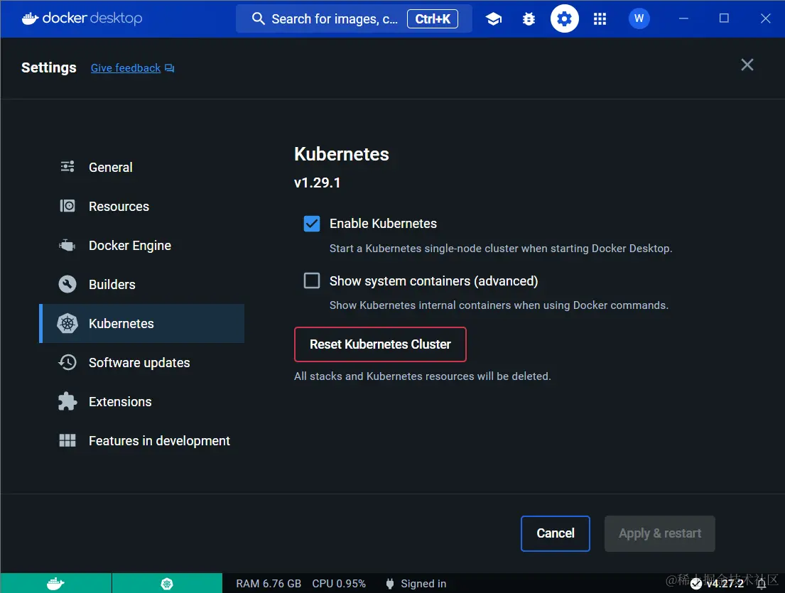Click the feedback chat icon
This screenshot has width=785, height=593.
(170, 68)
